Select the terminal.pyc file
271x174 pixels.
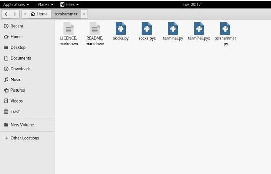coord(199,29)
